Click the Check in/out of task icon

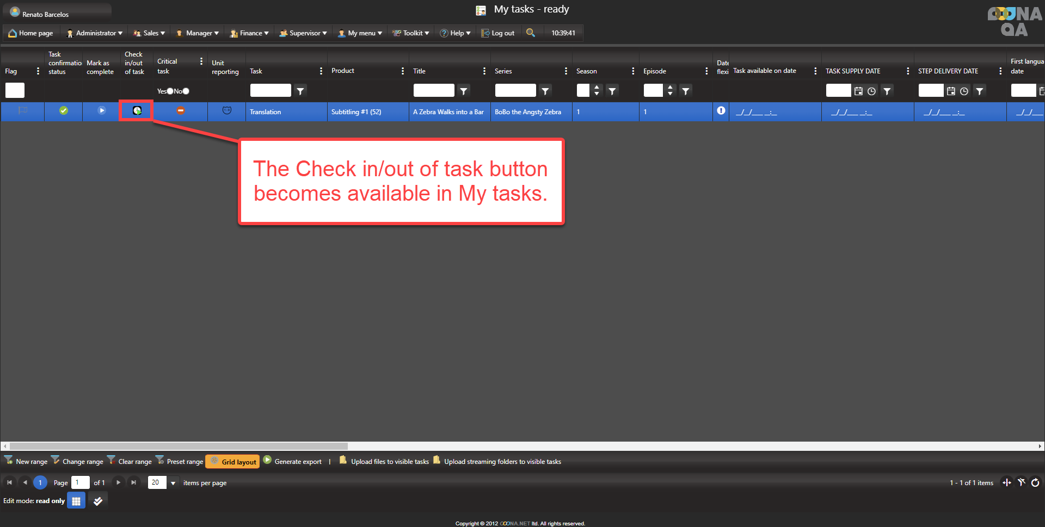137,111
